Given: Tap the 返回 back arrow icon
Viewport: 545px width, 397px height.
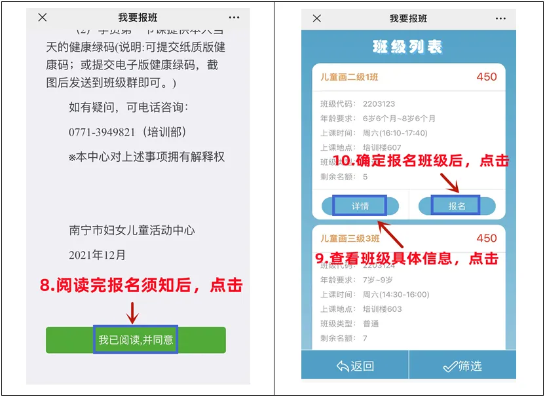Looking at the screenshot, I should pos(343,366).
